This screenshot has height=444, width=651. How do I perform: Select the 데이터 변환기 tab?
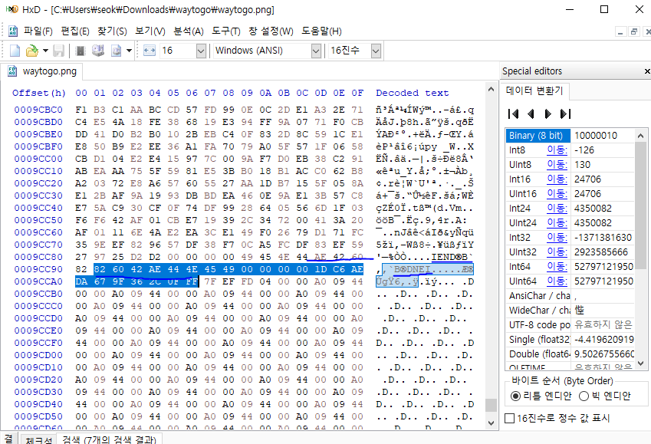534,90
